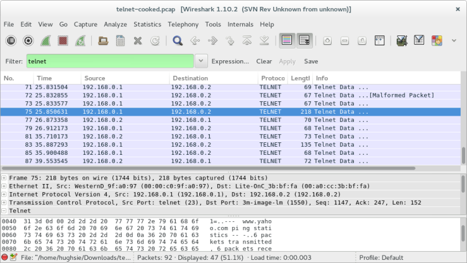Open the capture interfaces list icon

(11, 40)
